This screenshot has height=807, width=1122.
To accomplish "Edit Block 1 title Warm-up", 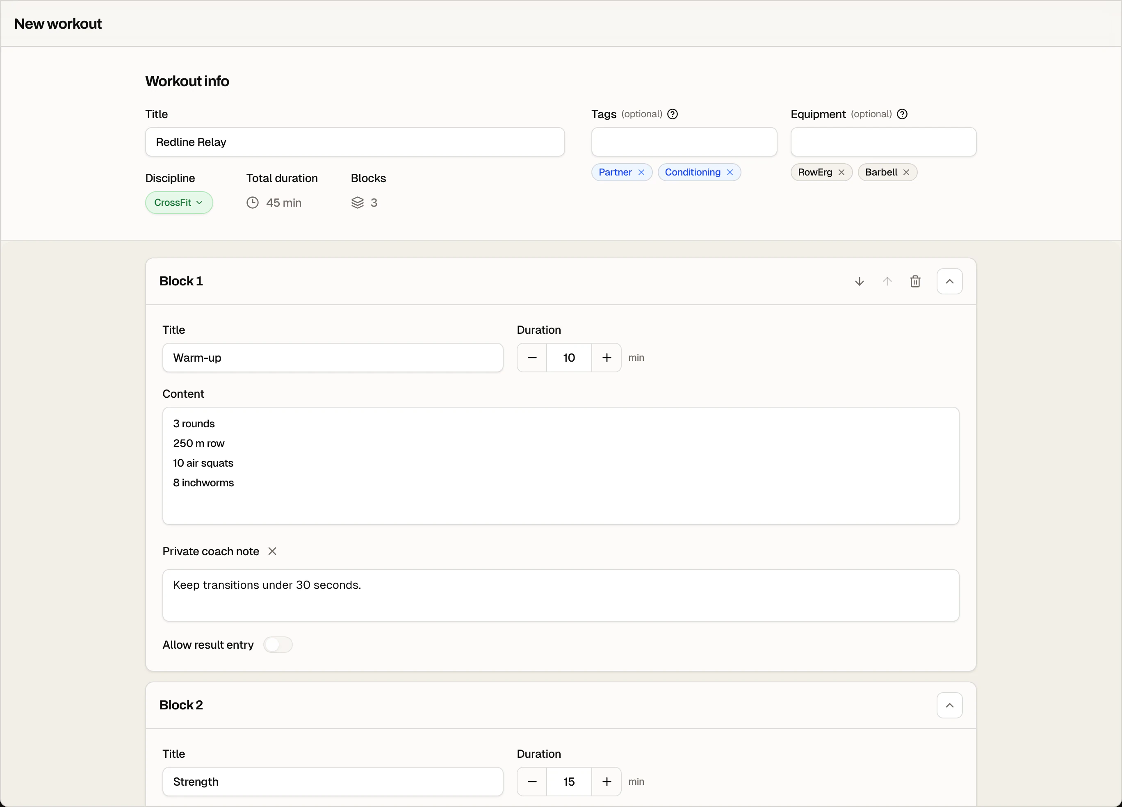I will (333, 358).
